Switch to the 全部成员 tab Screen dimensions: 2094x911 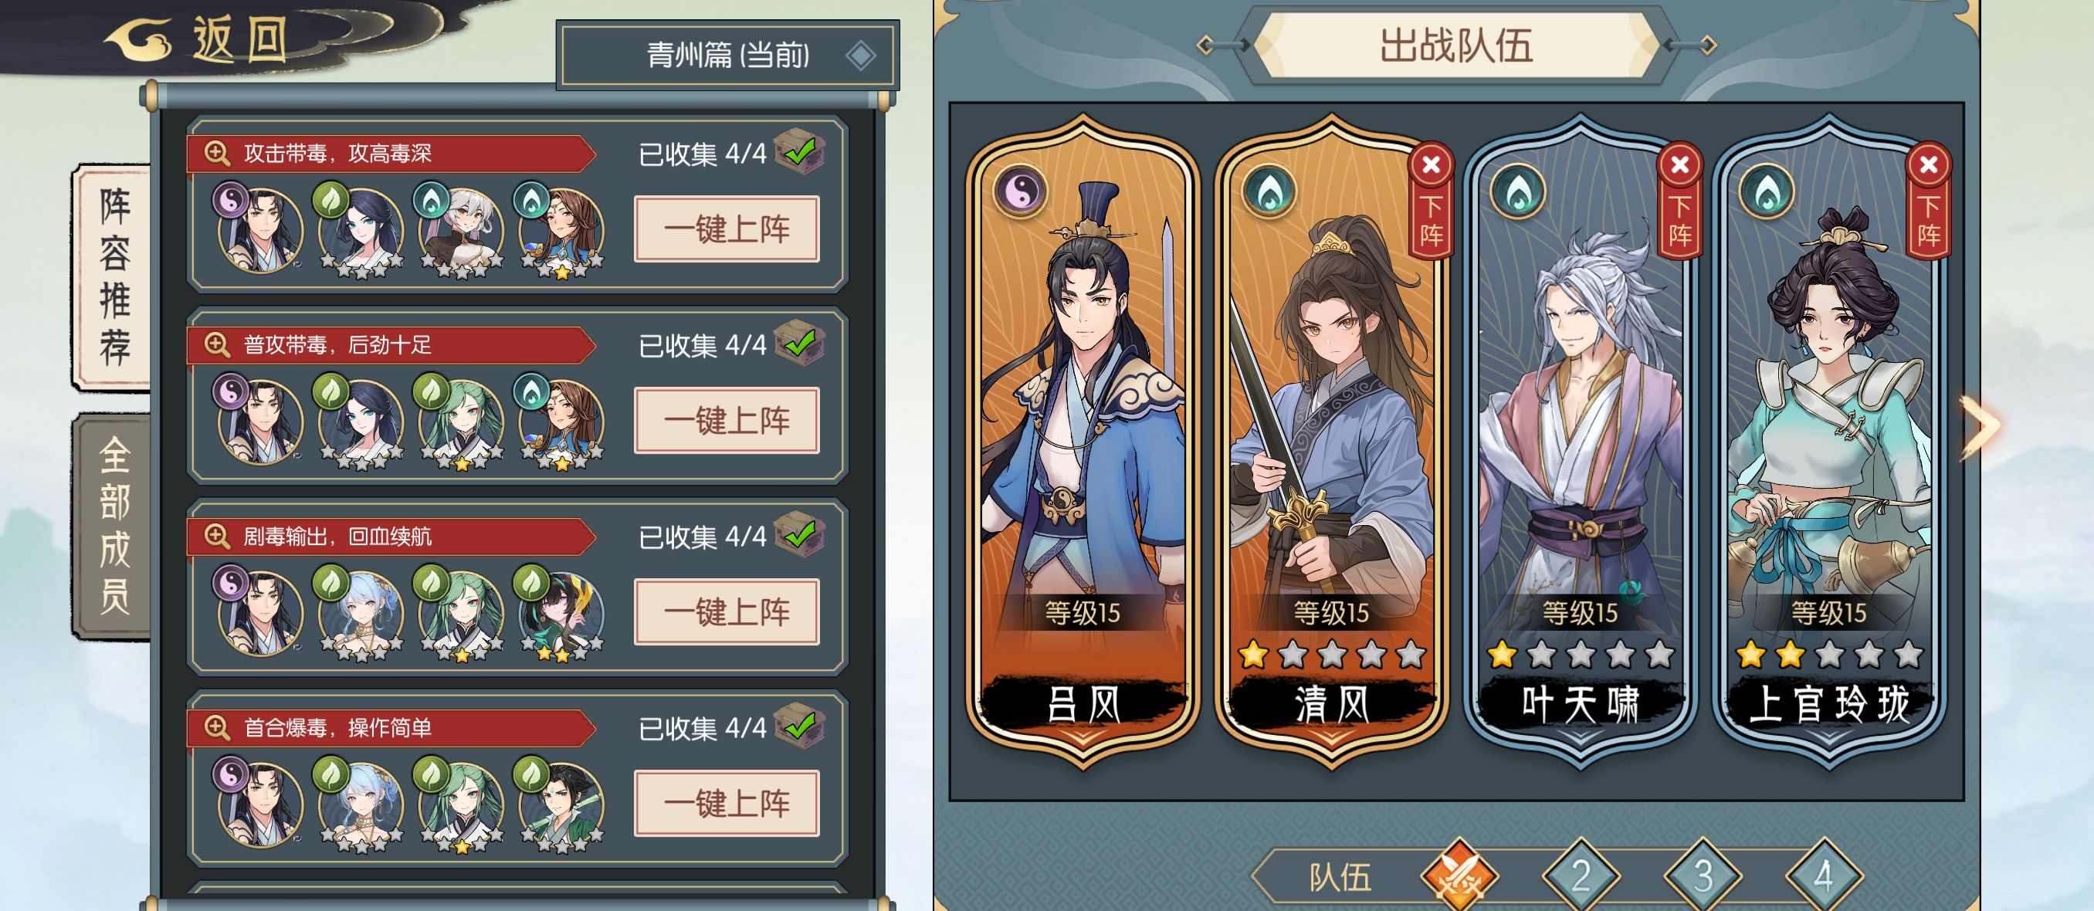[114, 526]
